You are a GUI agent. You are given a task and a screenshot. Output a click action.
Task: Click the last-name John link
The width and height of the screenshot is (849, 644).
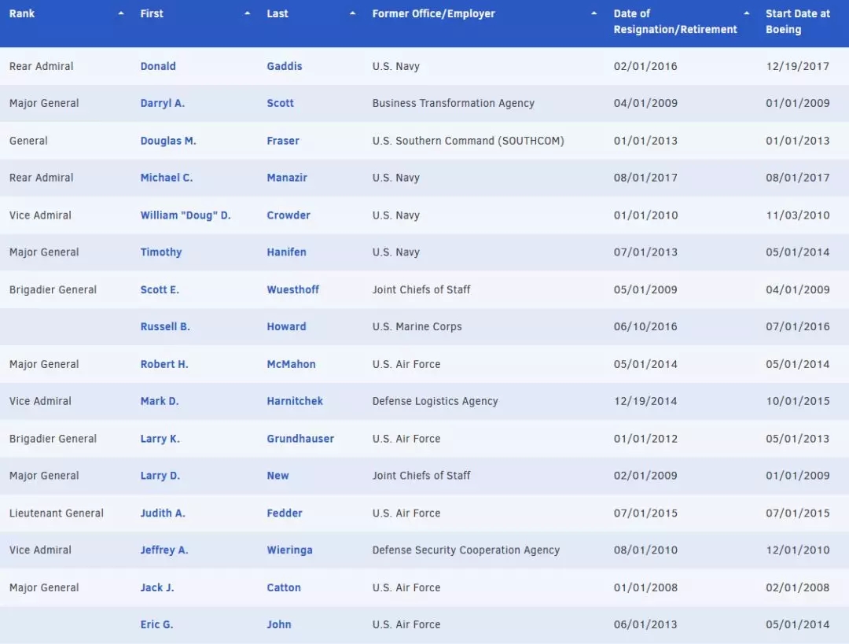pyautogui.click(x=279, y=624)
